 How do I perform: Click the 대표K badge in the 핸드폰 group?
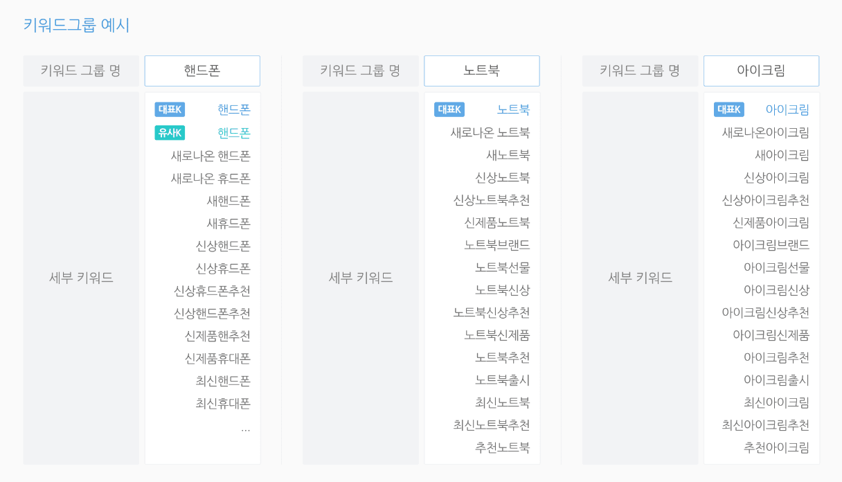coord(170,109)
